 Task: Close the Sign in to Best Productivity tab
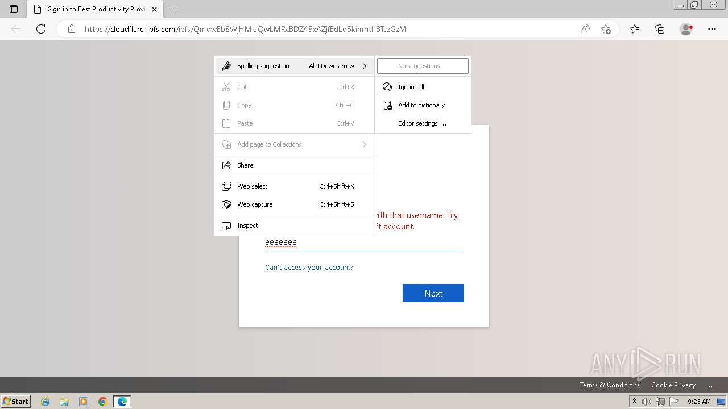154,9
